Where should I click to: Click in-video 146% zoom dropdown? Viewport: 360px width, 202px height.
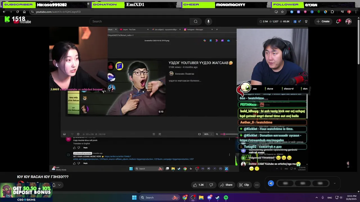click(x=208, y=134)
